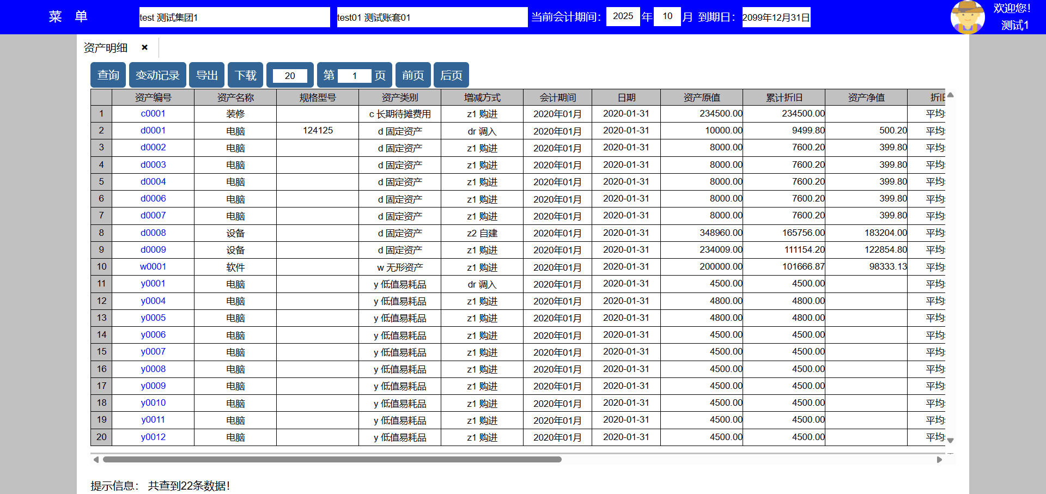Click the 导出 export button

pos(206,75)
